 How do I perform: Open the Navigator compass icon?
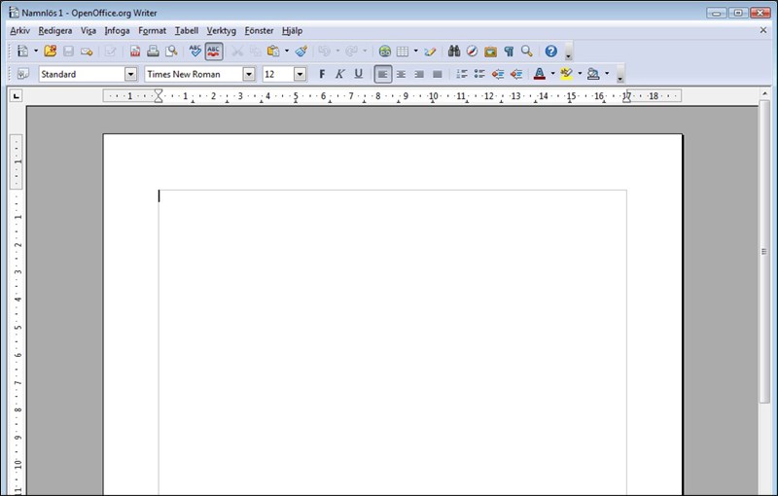coord(472,52)
